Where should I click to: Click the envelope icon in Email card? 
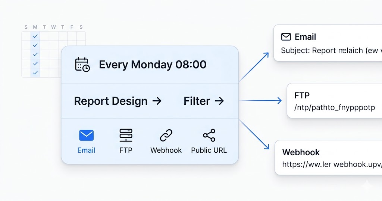point(286,37)
